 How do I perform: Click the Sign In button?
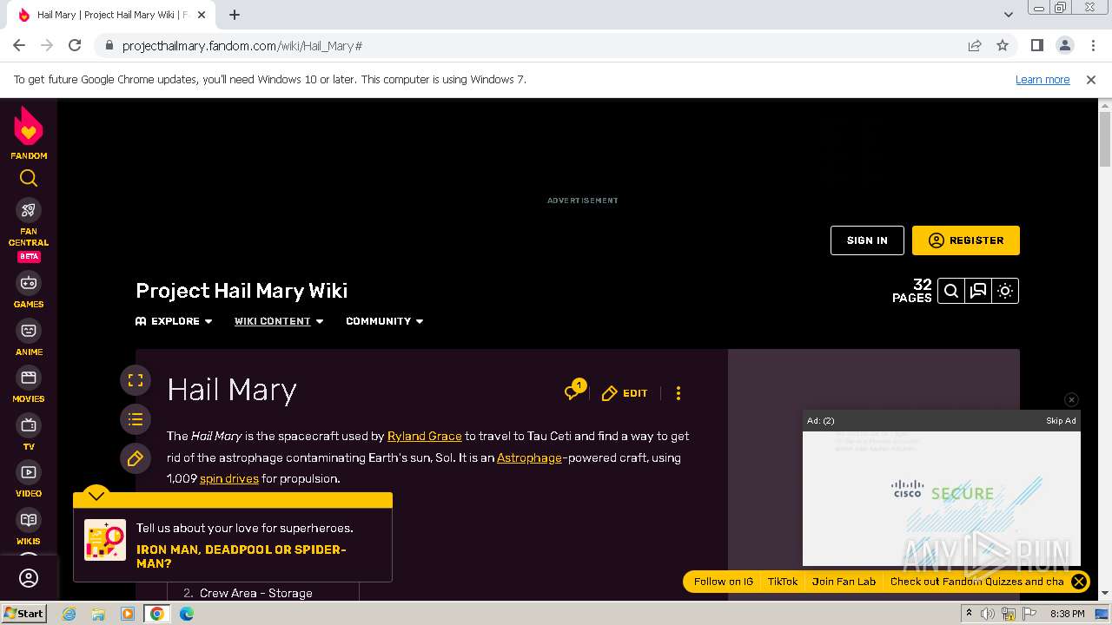coord(867,240)
